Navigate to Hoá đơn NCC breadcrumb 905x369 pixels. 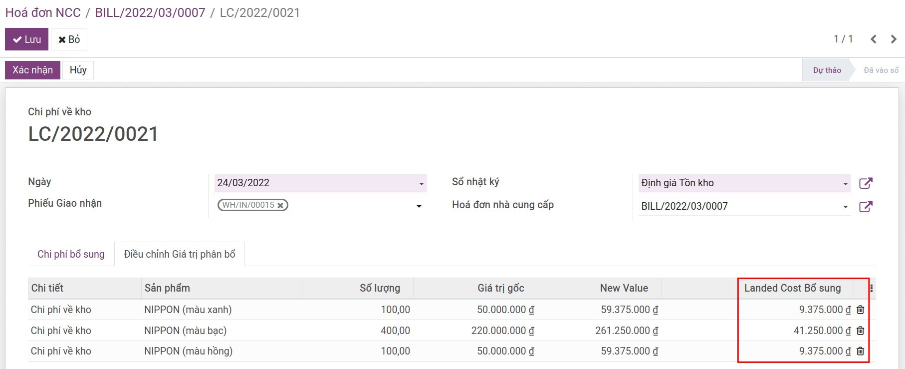pos(43,12)
